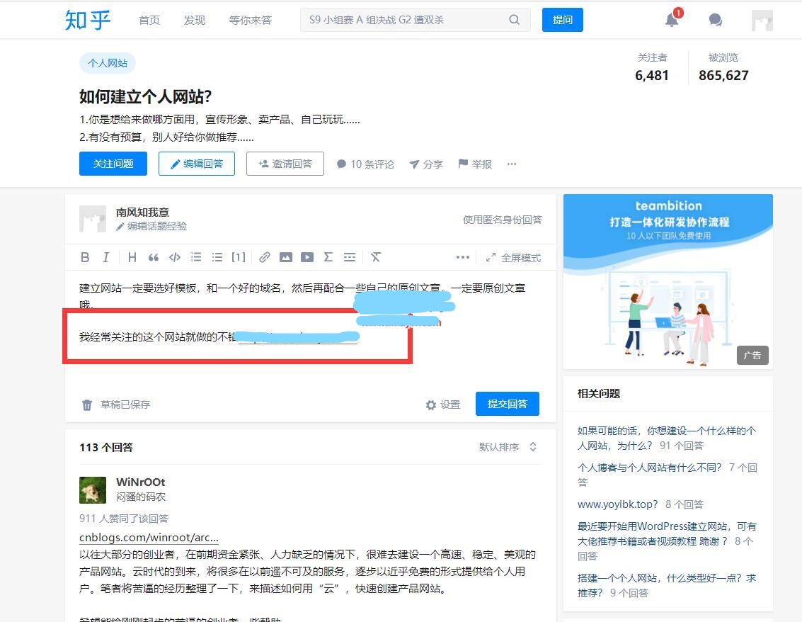Open the 等你来答 navigation tab

[250, 20]
